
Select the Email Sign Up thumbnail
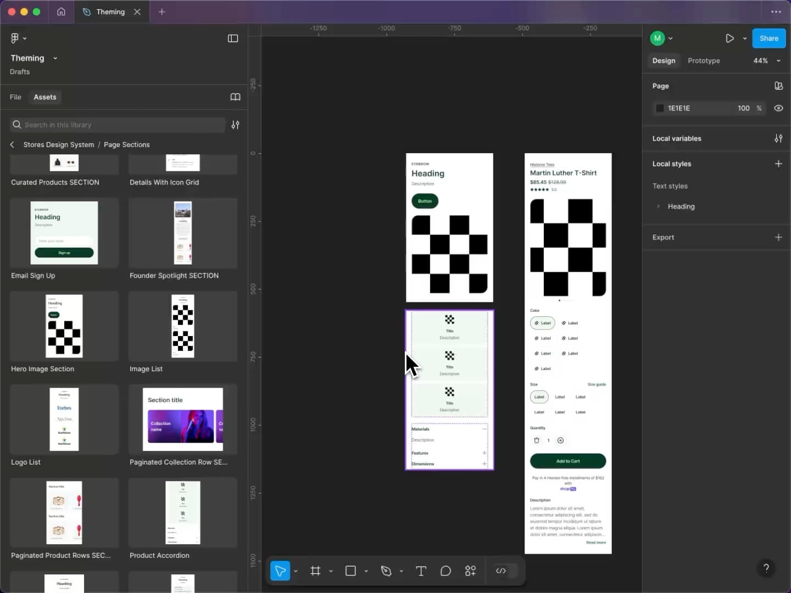(64, 233)
